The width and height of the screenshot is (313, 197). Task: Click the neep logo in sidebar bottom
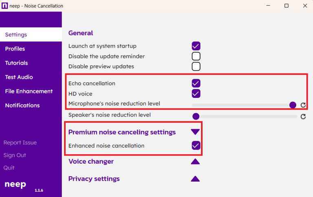tap(15, 184)
